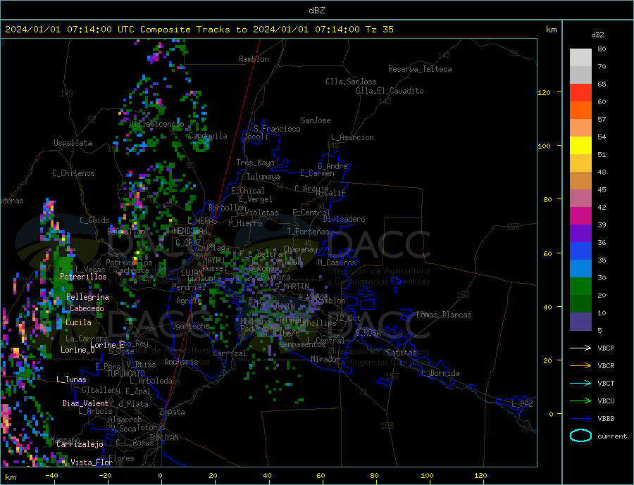Click the S_ROSA place label

pyautogui.click(x=368, y=333)
